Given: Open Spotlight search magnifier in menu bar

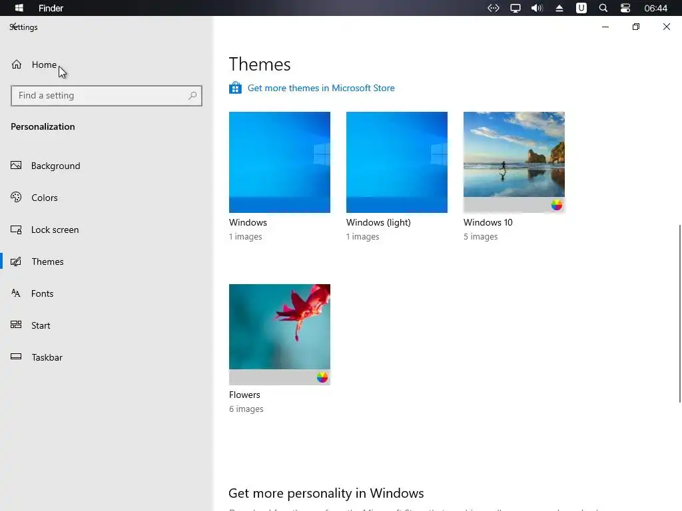Looking at the screenshot, I should tap(603, 8).
